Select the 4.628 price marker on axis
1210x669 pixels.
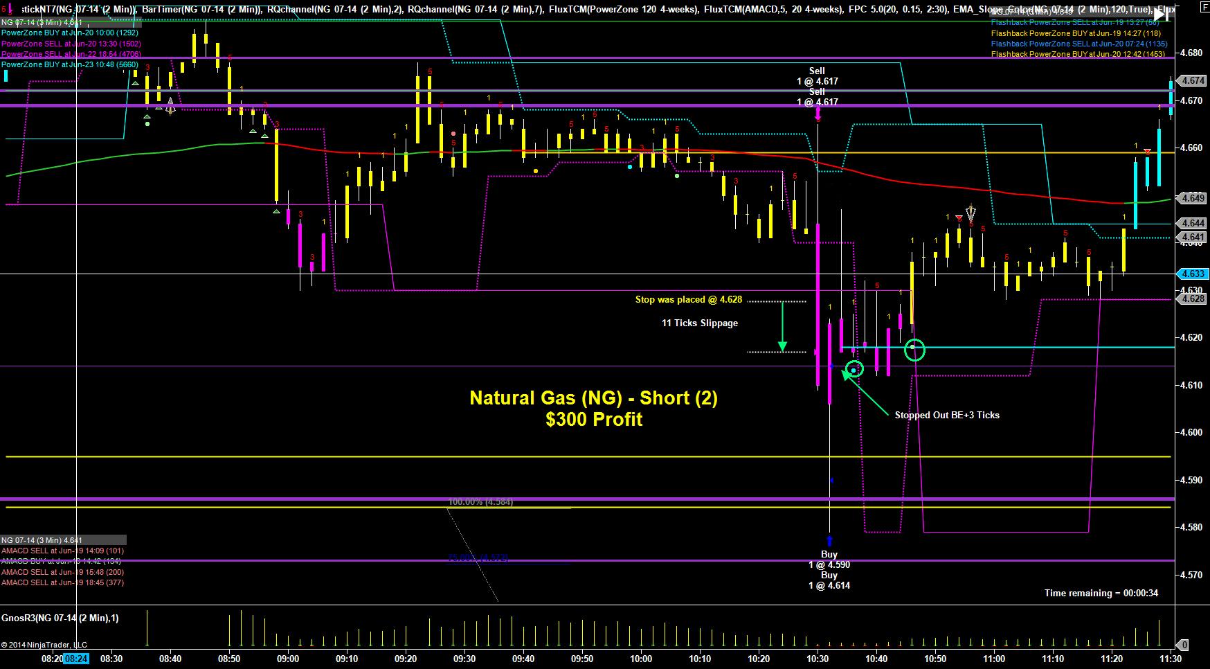tap(1193, 298)
